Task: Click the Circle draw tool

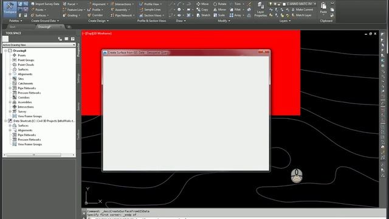Action: tap(179, 10)
